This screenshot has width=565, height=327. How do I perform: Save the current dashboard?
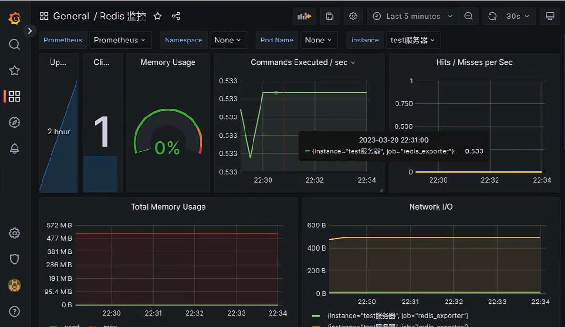[329, 16]
